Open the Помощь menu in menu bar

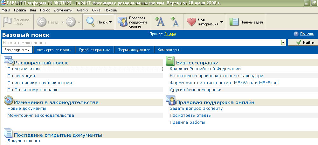click(x=111, y=10)
